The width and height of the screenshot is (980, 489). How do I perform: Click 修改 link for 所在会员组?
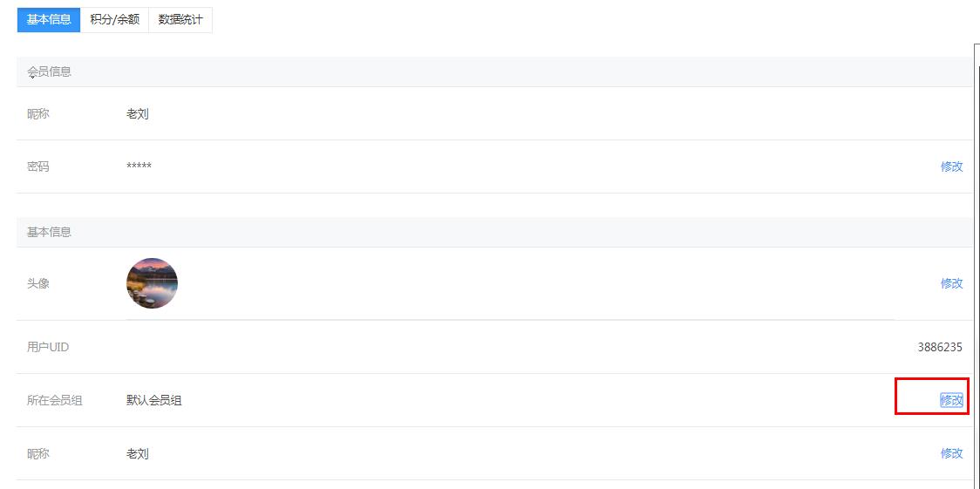click(951, 401)
